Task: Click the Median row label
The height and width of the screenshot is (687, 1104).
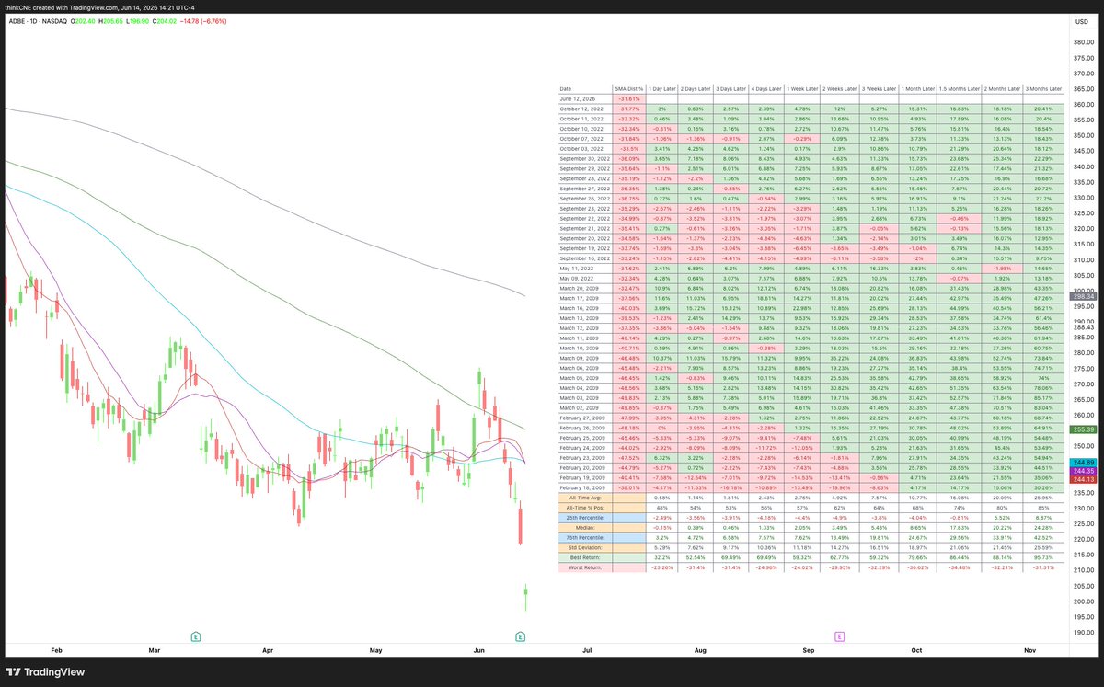Action: pyautogui.click(x=585, y=528)
